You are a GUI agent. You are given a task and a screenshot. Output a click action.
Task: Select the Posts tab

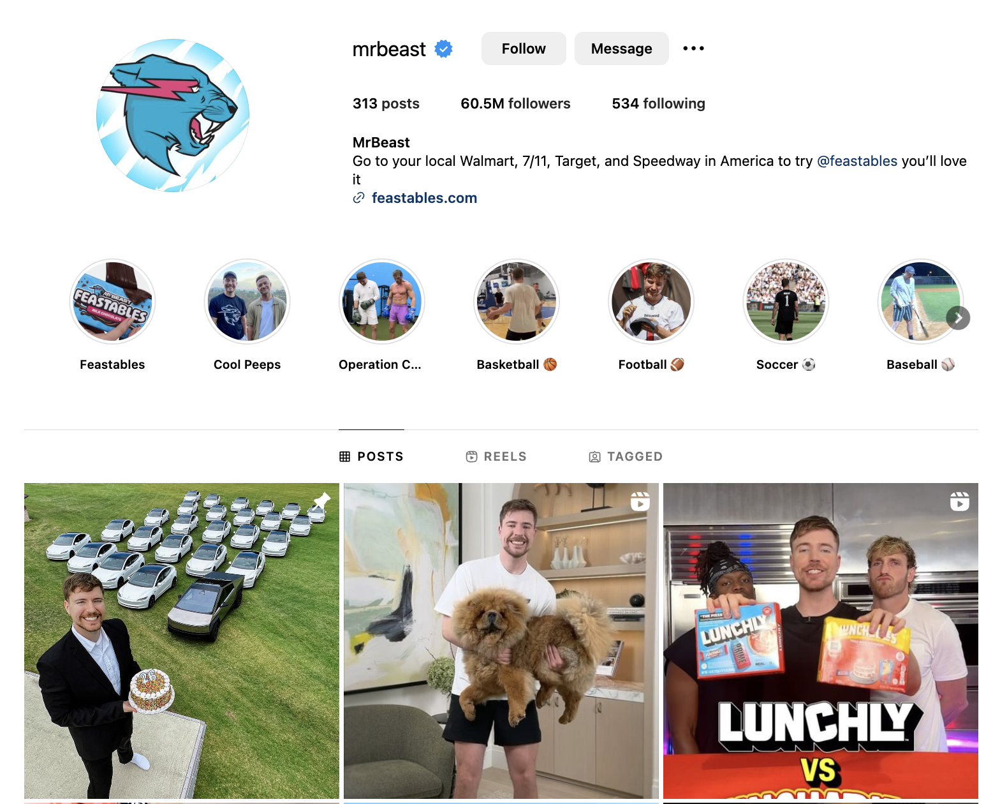pos(371,456)
